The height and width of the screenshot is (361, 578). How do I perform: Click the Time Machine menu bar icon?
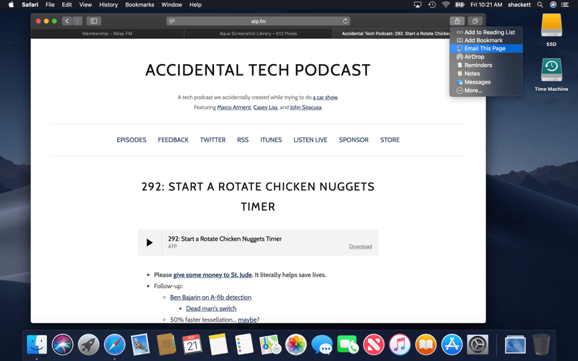431,5
